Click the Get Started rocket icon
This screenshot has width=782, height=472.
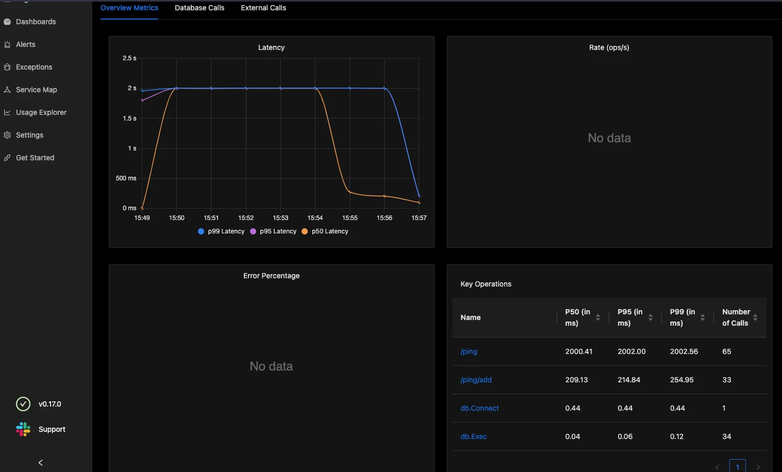[x=7, y=158]
